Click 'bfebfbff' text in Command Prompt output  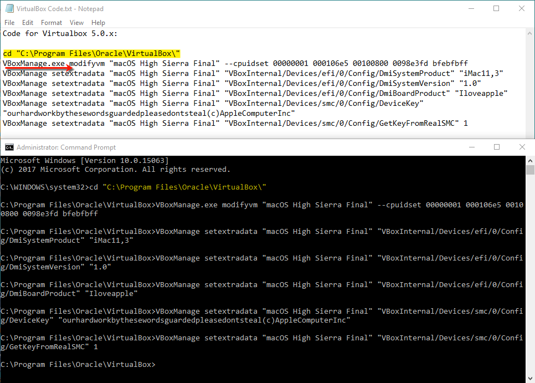click(80, 214)
